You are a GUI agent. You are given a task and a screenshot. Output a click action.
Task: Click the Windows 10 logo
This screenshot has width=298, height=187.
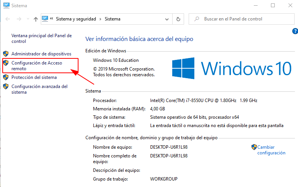tap(232, 68)
